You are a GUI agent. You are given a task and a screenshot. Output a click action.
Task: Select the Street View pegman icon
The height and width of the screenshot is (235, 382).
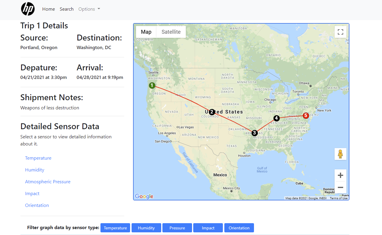tap(340, 154)
